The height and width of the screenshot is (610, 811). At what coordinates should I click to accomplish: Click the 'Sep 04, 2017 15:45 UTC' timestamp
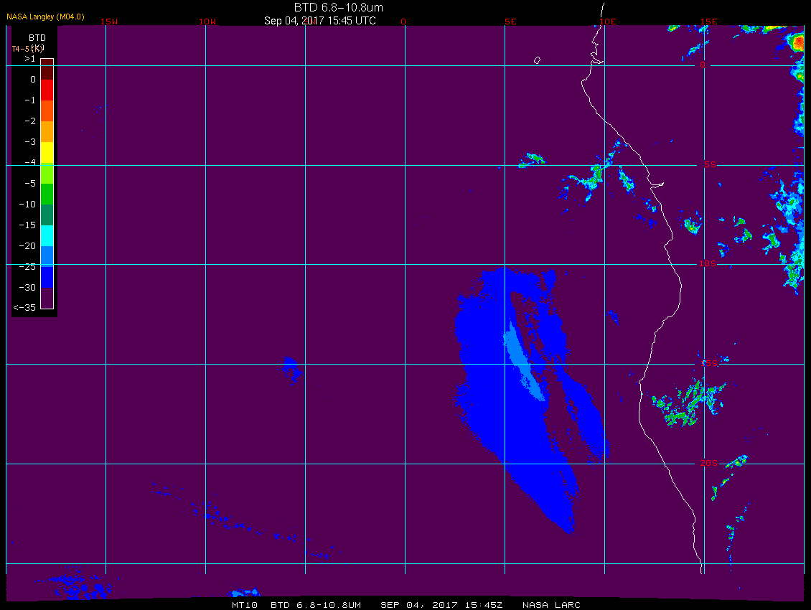[319, 21]
